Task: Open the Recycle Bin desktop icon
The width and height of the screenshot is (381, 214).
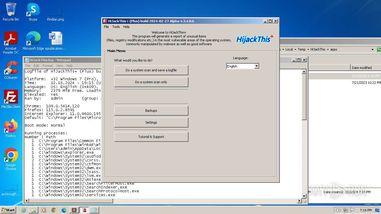Action: (x=11, y=12)
